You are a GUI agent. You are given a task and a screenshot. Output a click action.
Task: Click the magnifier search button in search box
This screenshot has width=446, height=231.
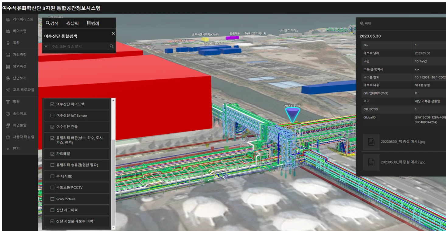coord(112,46)
